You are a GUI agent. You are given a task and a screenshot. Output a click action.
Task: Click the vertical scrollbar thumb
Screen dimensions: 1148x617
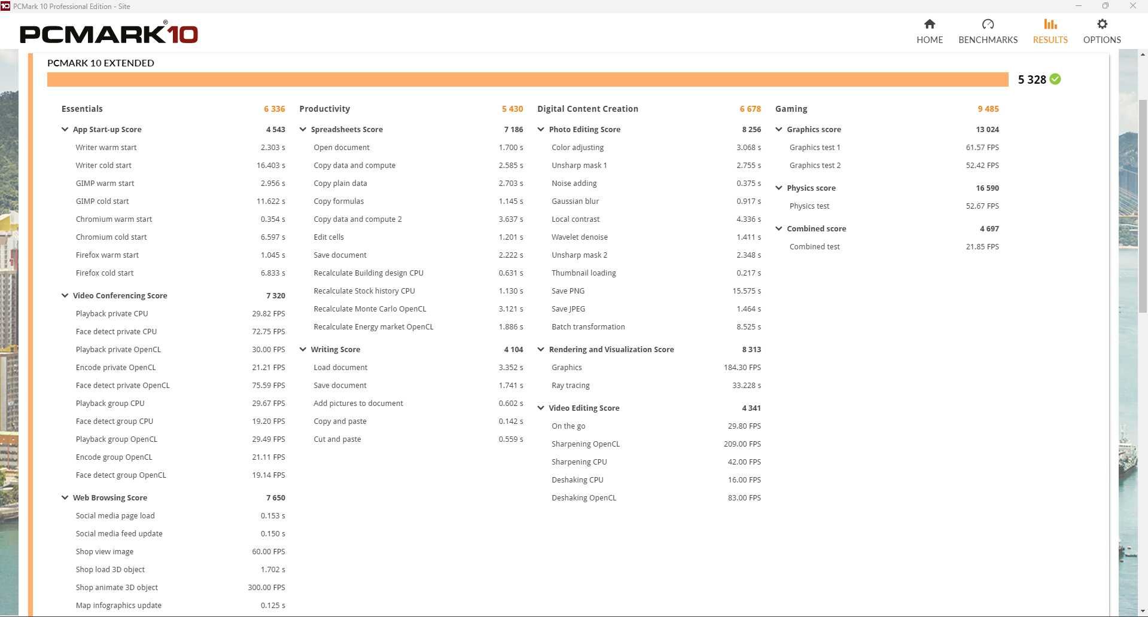click(1143, 206)
